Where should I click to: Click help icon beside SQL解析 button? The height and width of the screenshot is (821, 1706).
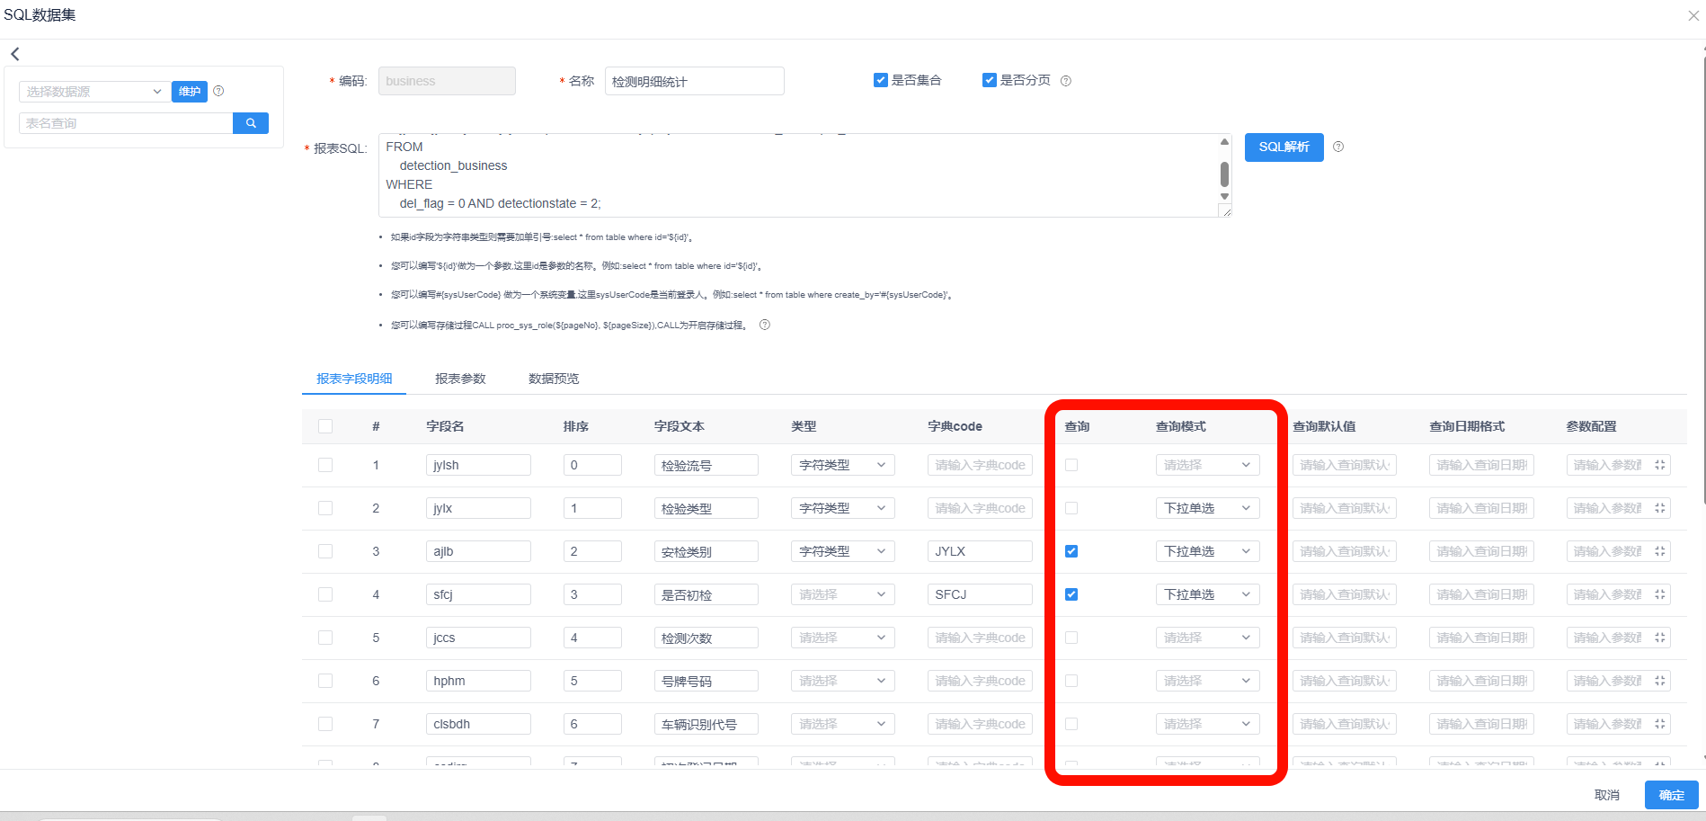1338,147
